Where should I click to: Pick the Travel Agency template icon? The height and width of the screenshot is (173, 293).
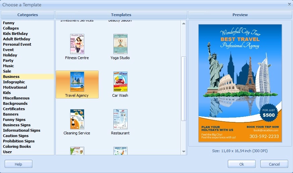pyautogui.click(x=77, y=82)
